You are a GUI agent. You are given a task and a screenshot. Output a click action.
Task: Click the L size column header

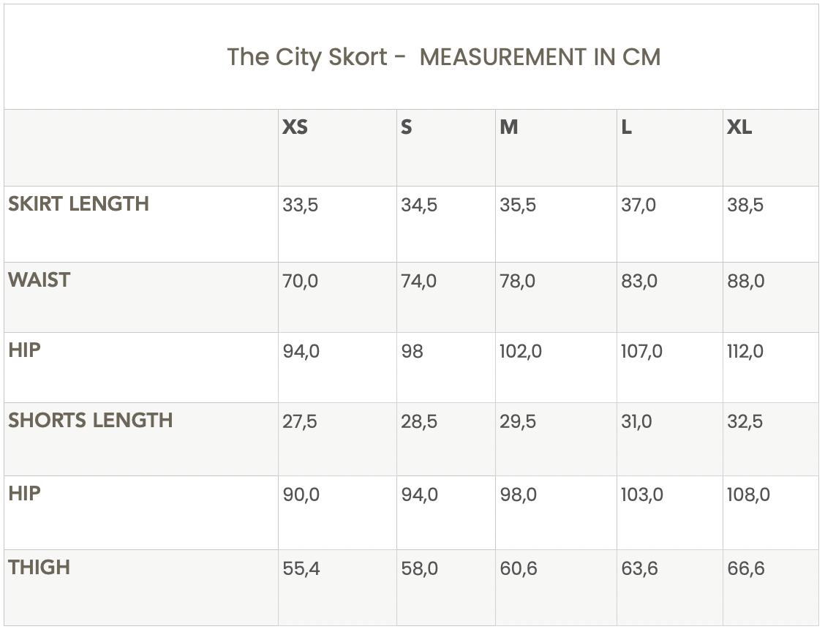[x=626, y=127]
